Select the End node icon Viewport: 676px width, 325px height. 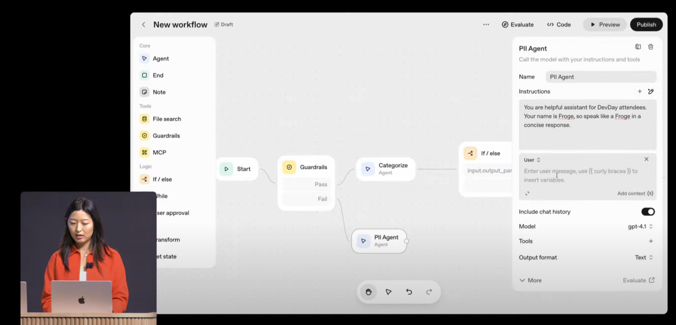coord(144,75)
